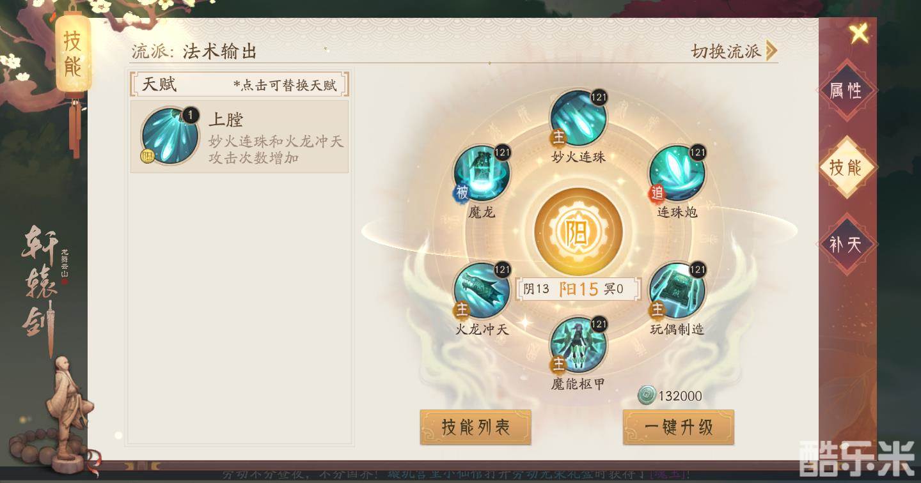The image size is (921, 483).
Task: Select the 火龙冲天 skill icon
Action: click(x=482, y=291)
